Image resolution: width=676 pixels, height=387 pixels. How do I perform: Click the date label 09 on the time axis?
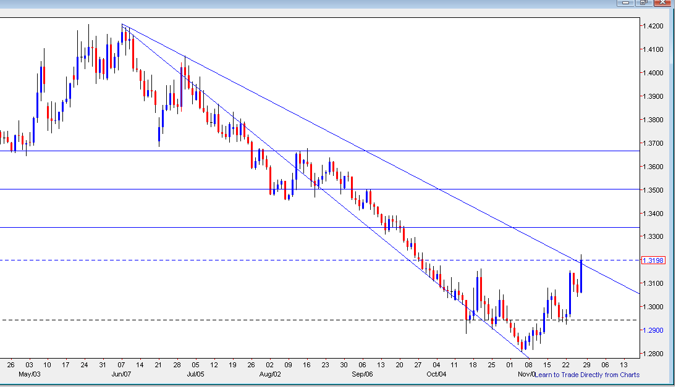(289, 365)
